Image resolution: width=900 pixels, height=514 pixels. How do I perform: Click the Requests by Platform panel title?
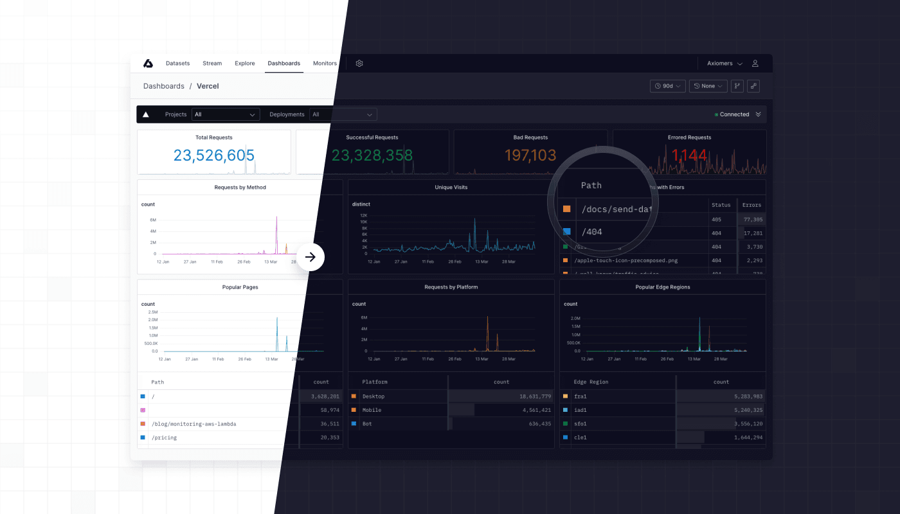point(451,287)
